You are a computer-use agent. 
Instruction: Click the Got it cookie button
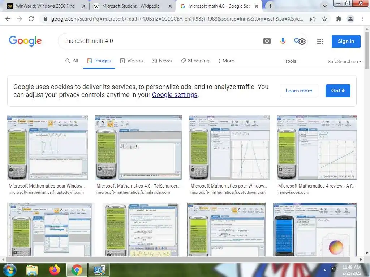(x=338, y=91)
